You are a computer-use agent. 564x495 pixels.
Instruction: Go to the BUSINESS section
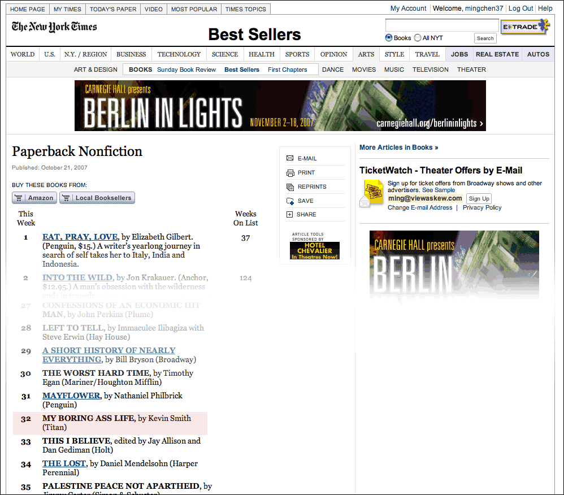131,54
